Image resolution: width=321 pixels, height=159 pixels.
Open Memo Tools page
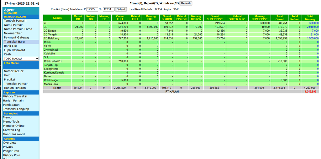11,122
